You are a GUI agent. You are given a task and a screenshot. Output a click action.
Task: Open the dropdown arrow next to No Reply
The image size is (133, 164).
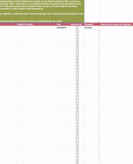click(x=99, y=28)
